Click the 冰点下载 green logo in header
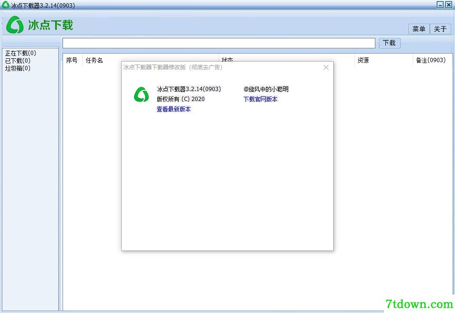455x313 pixels. click(x=15, y=25)
